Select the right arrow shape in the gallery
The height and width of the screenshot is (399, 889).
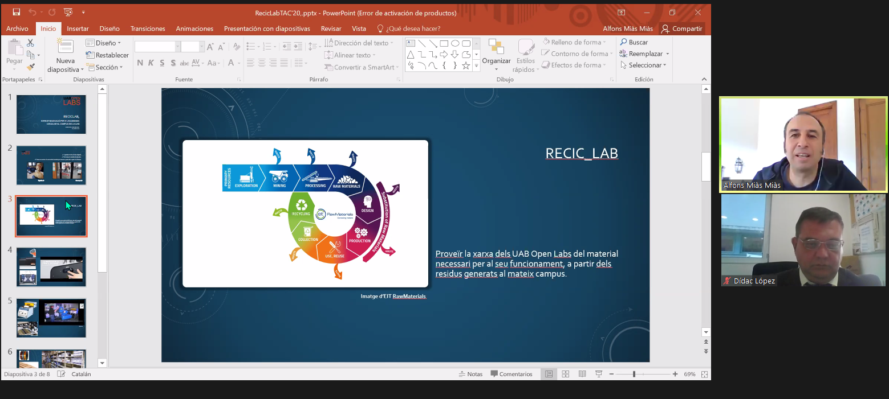[444, 55]
